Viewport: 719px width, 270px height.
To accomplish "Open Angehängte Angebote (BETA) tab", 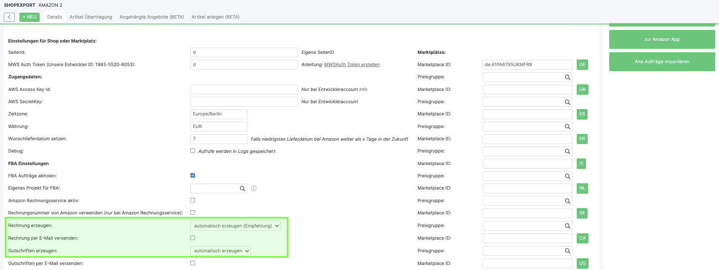I will (x=152, y=17).
